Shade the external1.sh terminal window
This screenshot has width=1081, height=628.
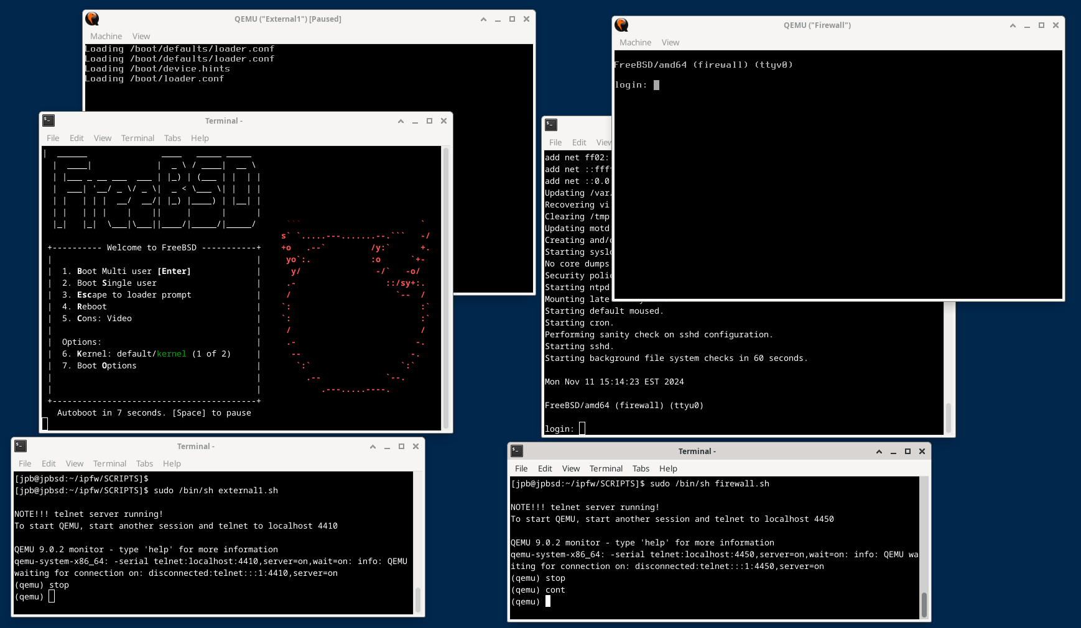pyautogui.click(x=373, y=447)
